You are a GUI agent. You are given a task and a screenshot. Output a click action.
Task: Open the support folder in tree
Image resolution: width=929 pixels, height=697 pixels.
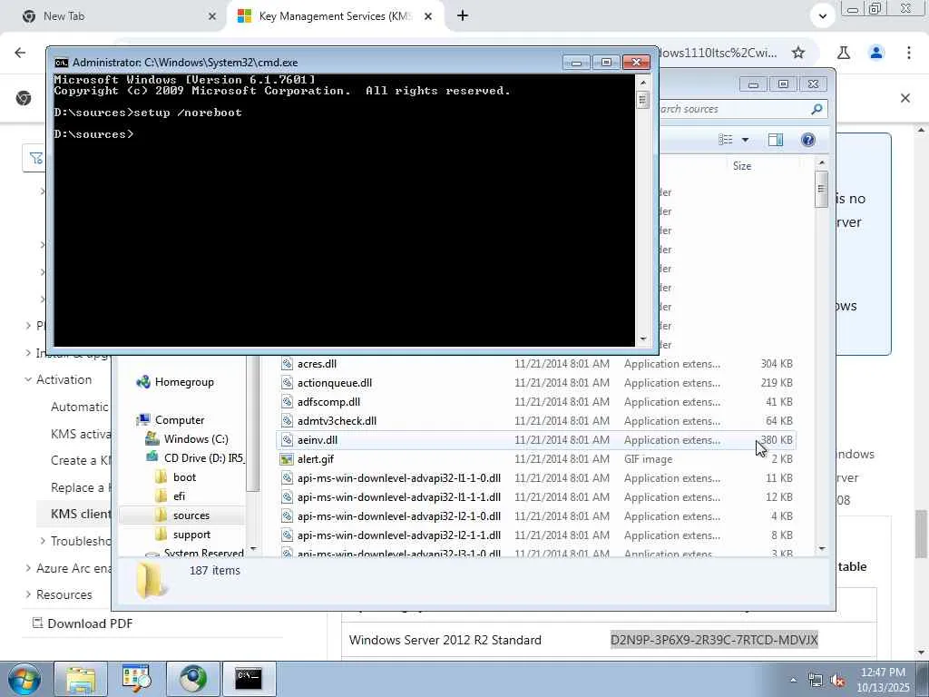(191, 535)
